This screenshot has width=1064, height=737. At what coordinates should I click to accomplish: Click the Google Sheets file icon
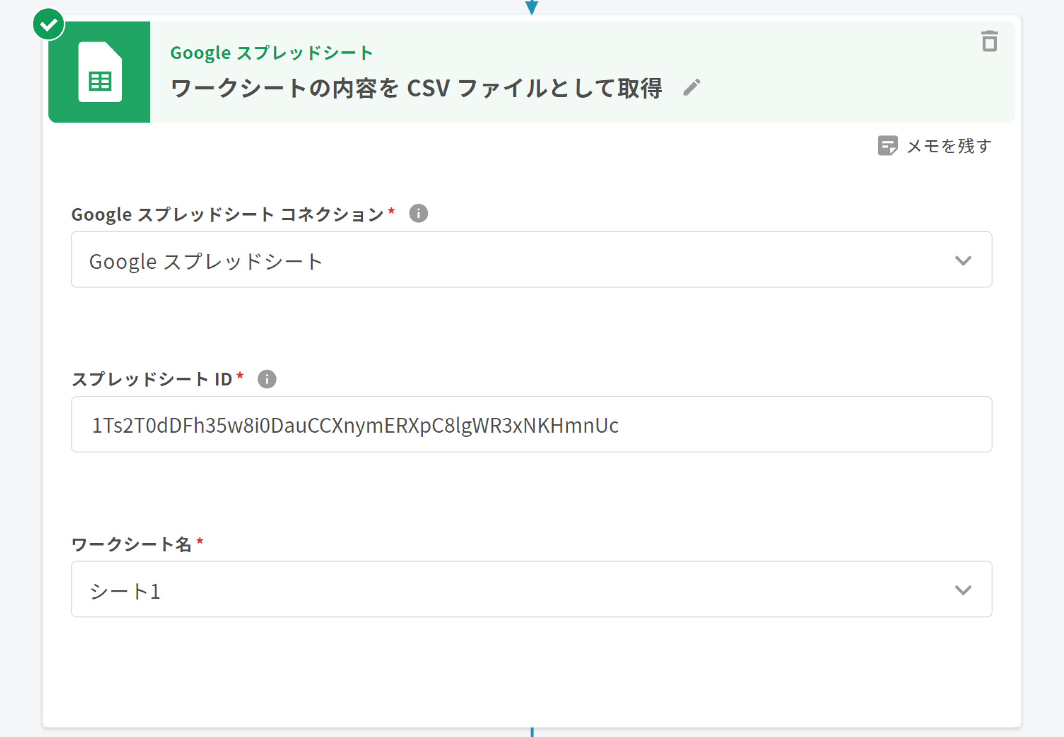click(100, 72)
